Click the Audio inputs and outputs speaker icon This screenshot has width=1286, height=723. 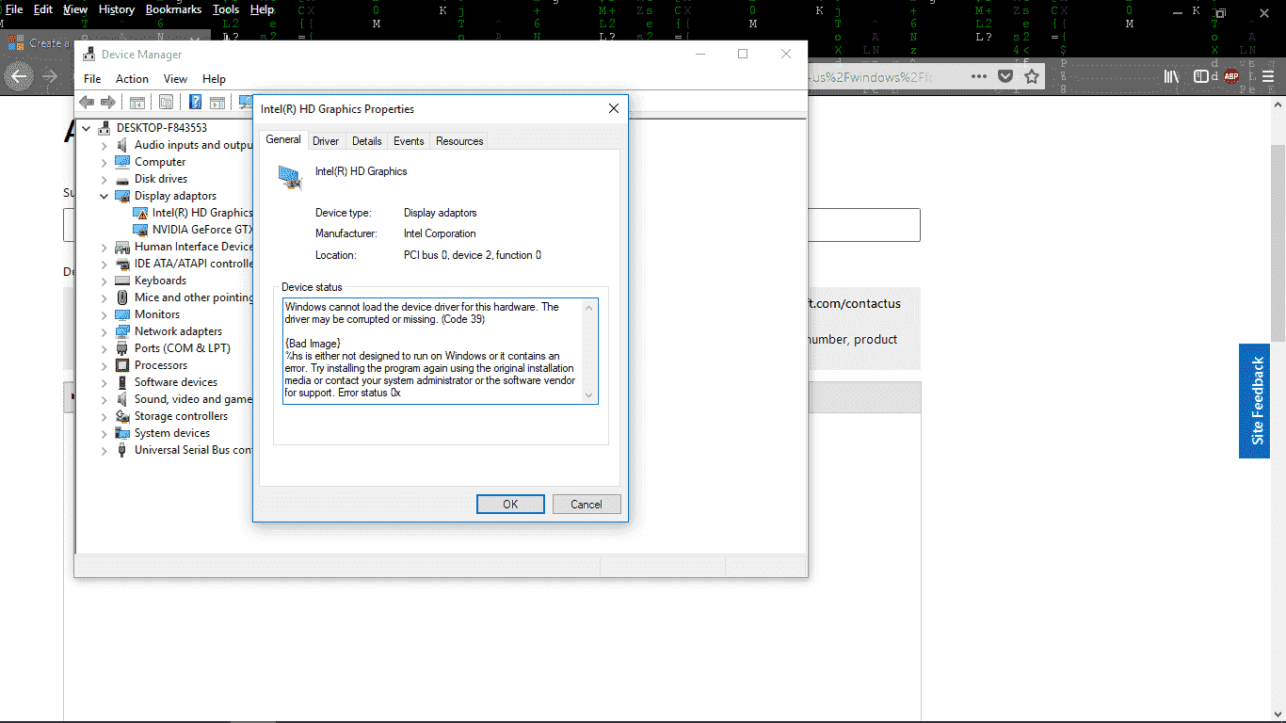(122, 145)
